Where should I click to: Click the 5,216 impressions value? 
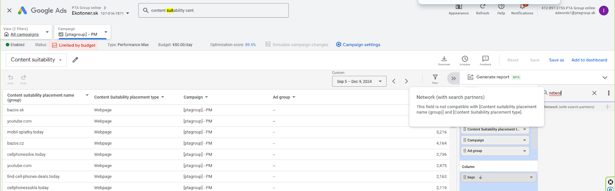441,132
